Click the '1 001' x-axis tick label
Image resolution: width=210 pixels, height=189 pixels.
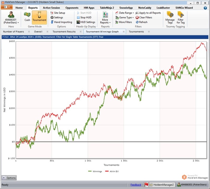[88, 161]
